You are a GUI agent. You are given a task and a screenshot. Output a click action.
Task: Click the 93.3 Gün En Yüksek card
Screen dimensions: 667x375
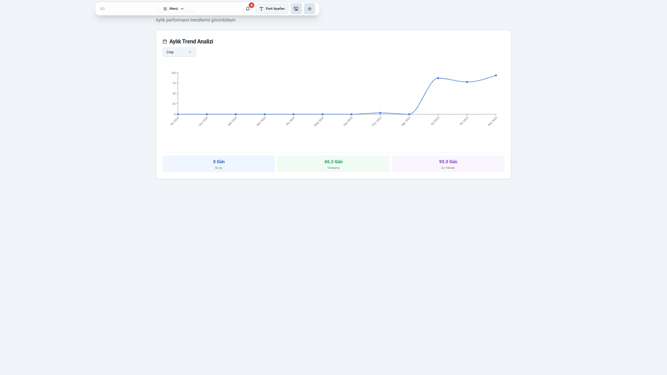click(x=448, y=164)
